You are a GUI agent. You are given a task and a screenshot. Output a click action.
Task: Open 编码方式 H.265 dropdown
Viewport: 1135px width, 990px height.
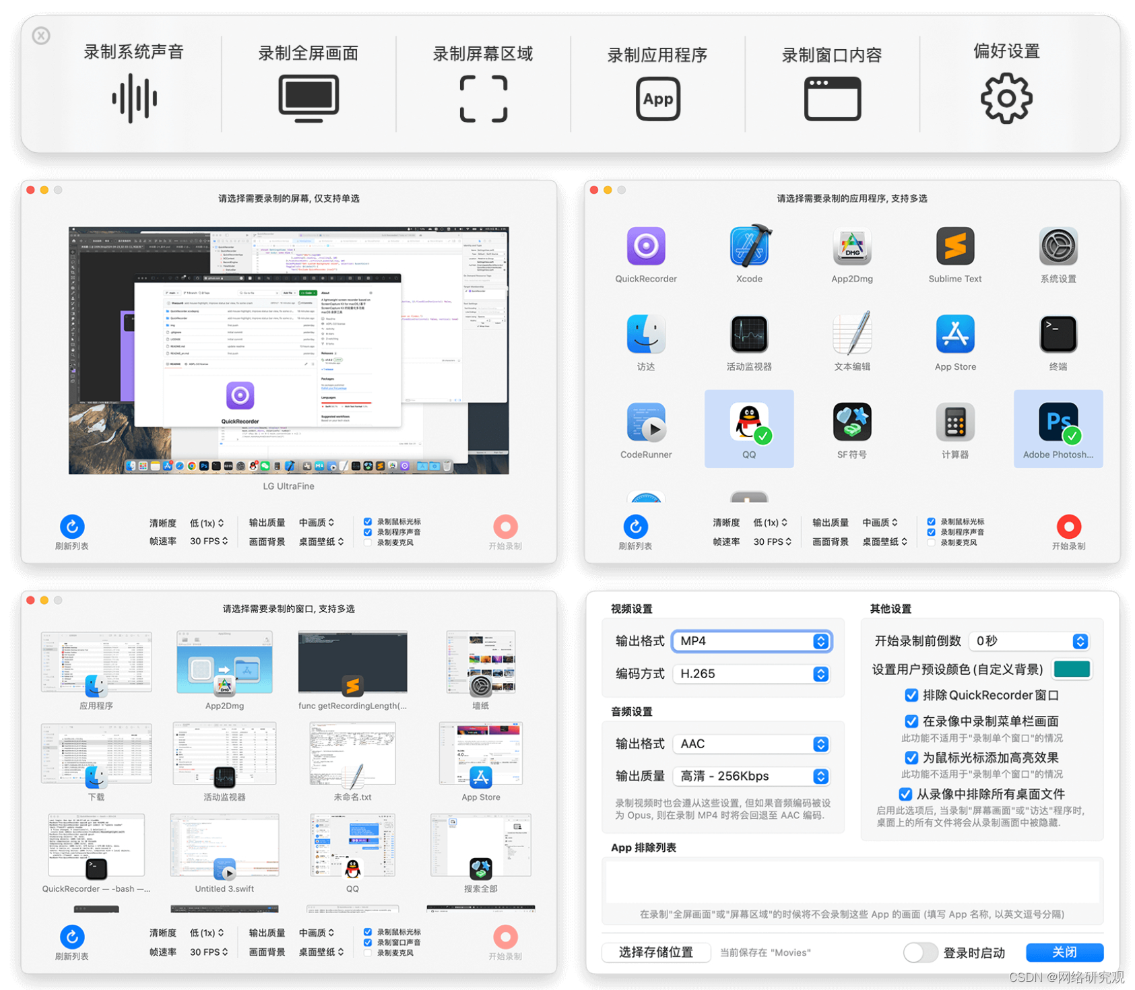point(752,674)
